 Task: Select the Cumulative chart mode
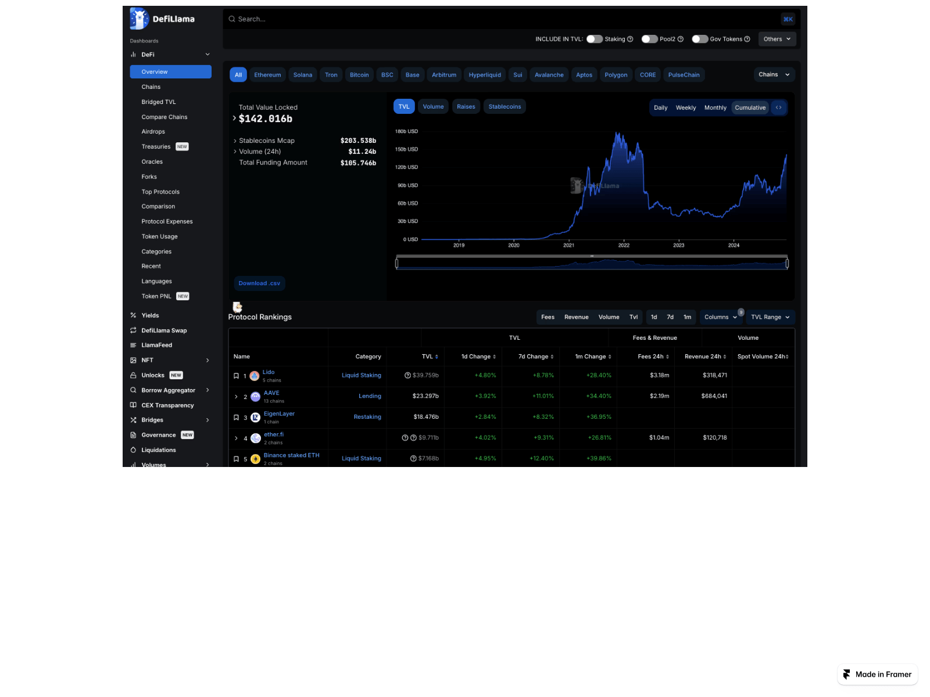[x=750, y=107]
